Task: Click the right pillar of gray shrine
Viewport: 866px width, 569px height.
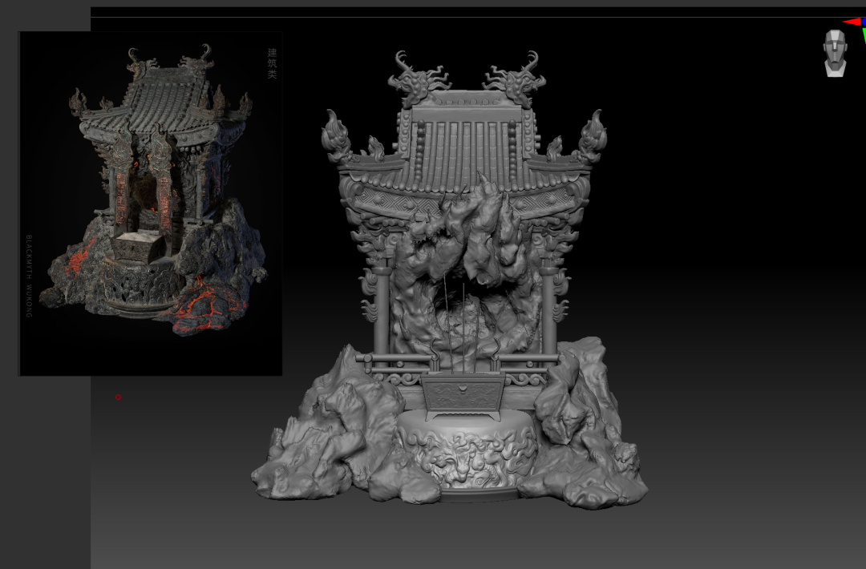Action: point(549,313)
